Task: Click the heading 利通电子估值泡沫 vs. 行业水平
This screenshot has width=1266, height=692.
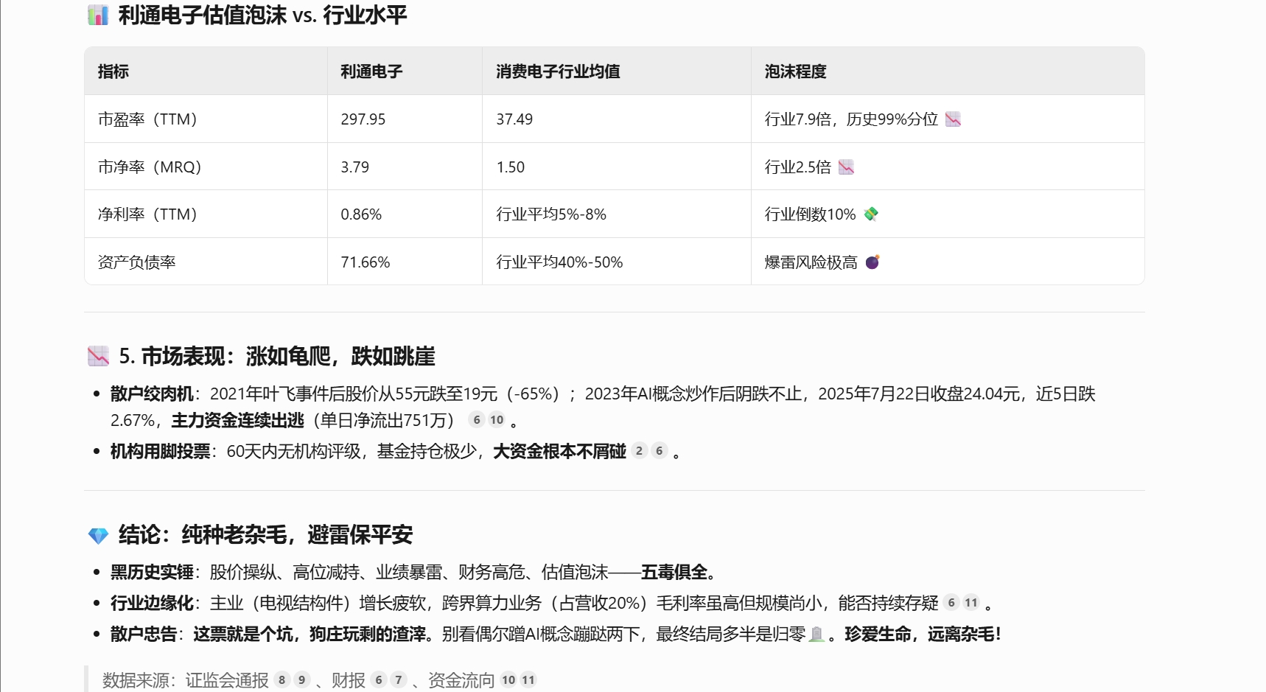Action: click(x=263, y=15)
